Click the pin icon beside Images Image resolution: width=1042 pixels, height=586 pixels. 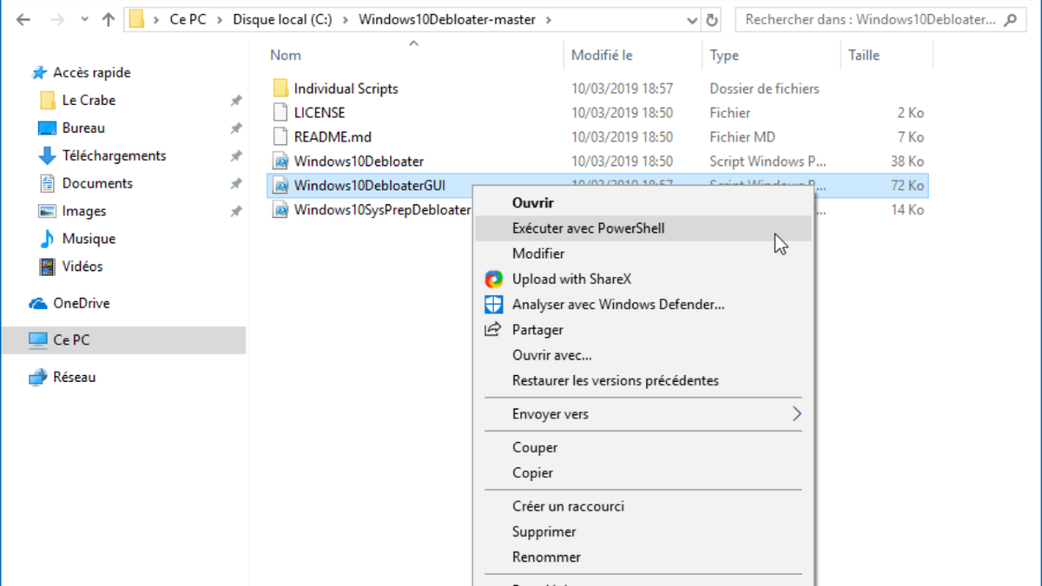click(x=235, y=212)
